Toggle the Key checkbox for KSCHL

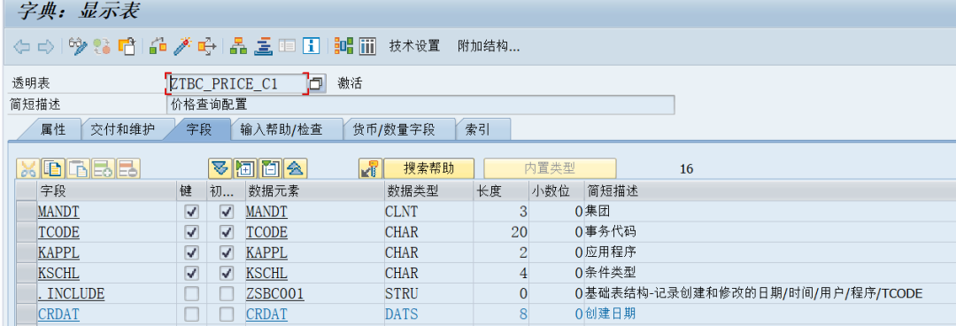point(191,273)
